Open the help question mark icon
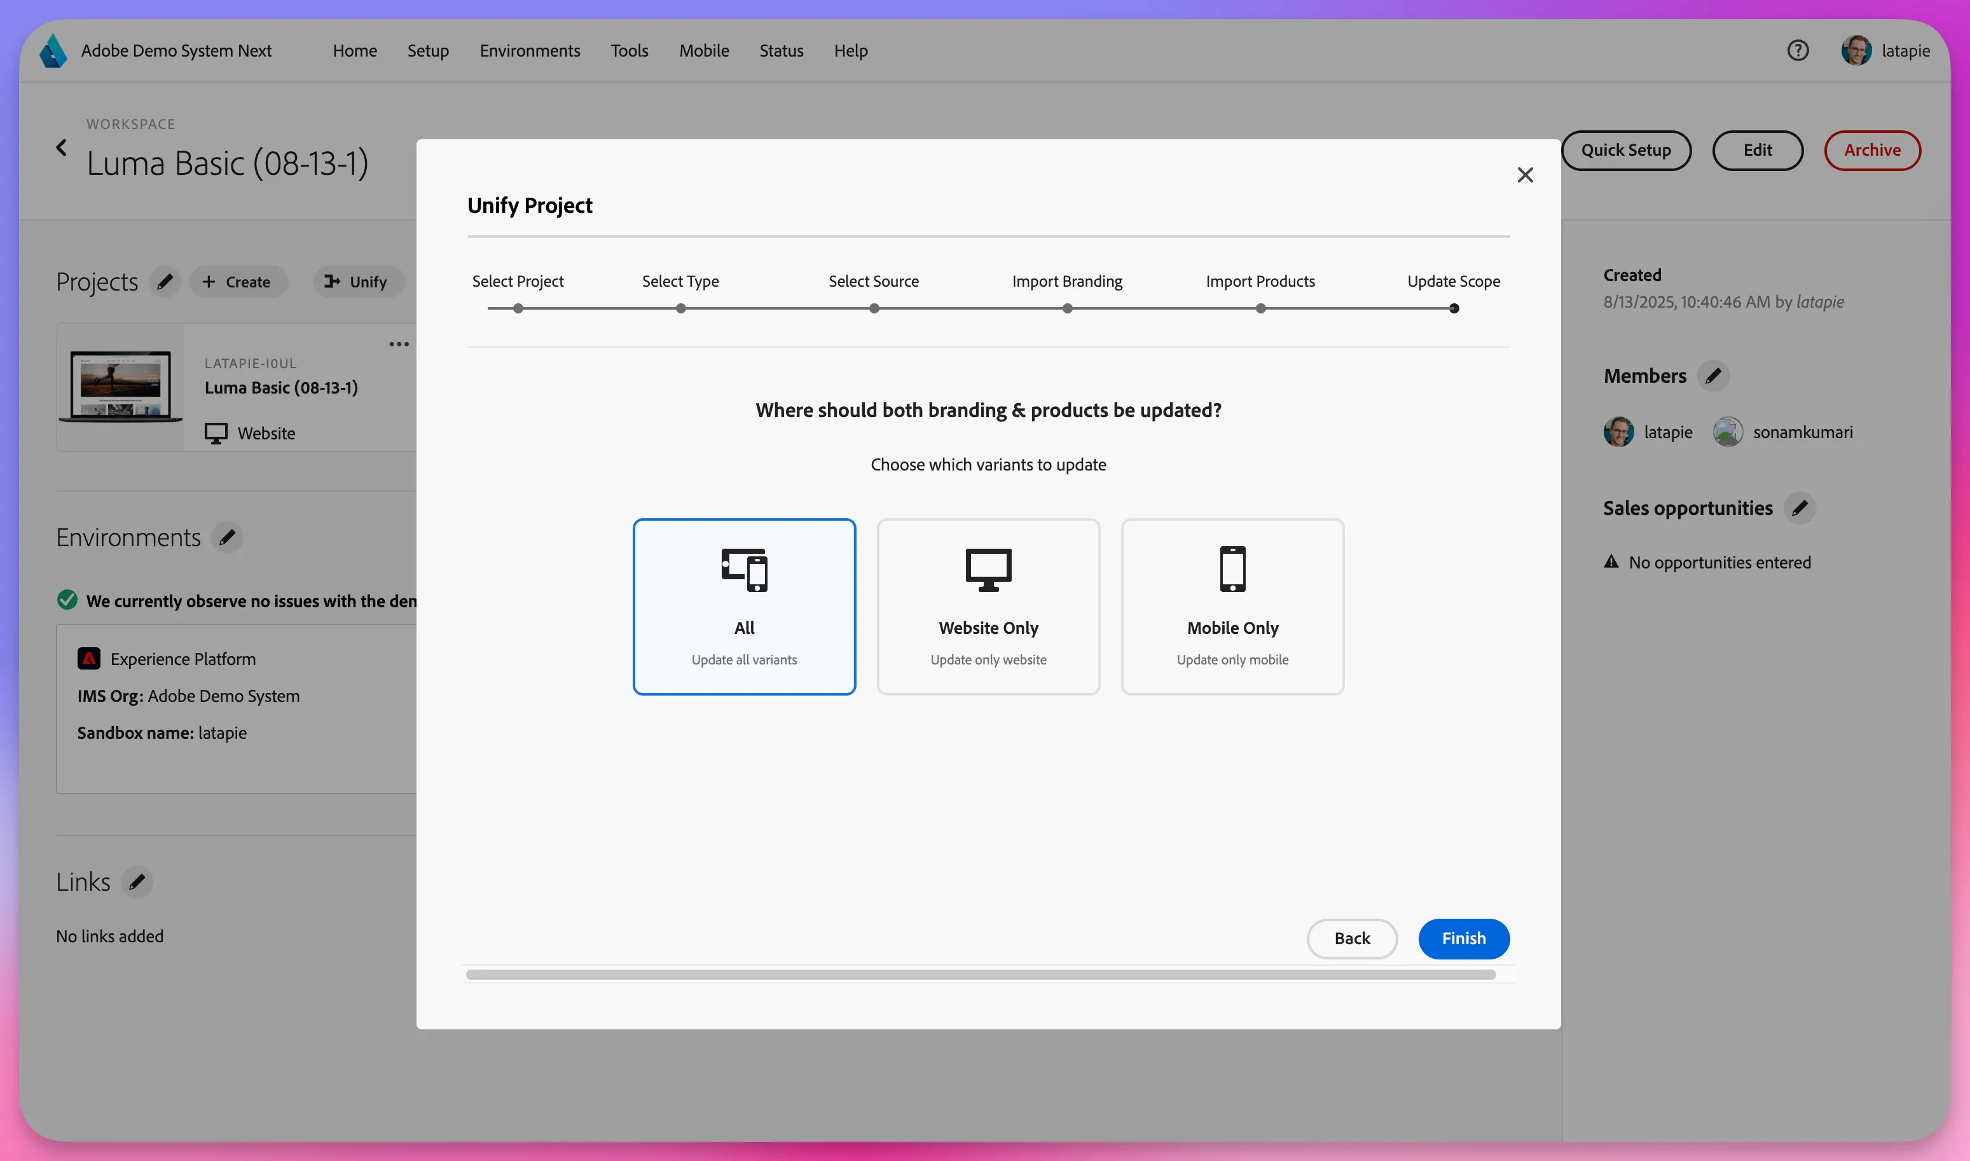This screenshot has width=1970, height=1161. 1797,51
